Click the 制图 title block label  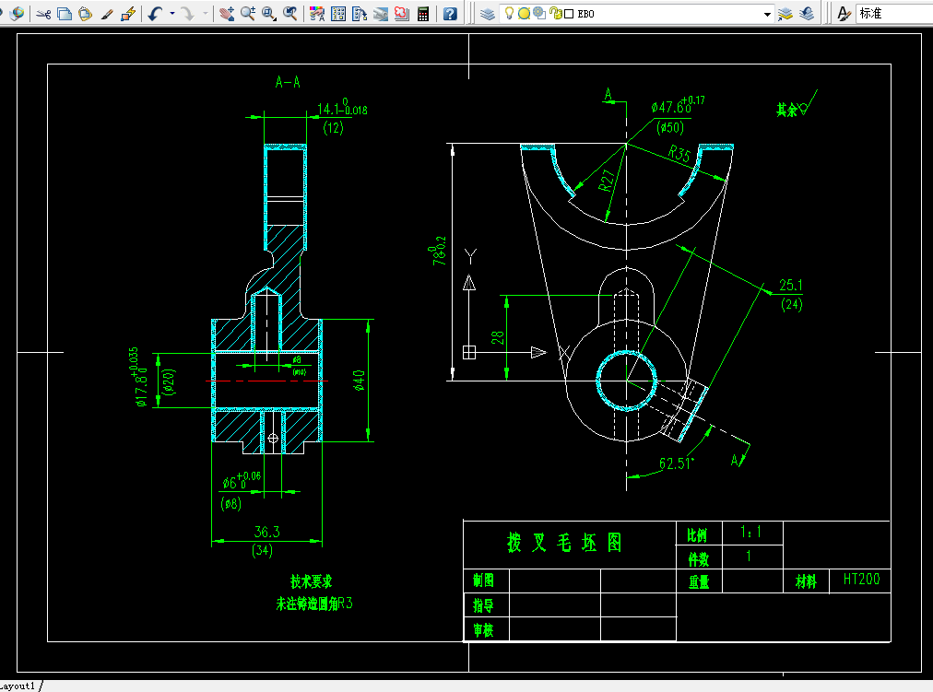(483, 580)
